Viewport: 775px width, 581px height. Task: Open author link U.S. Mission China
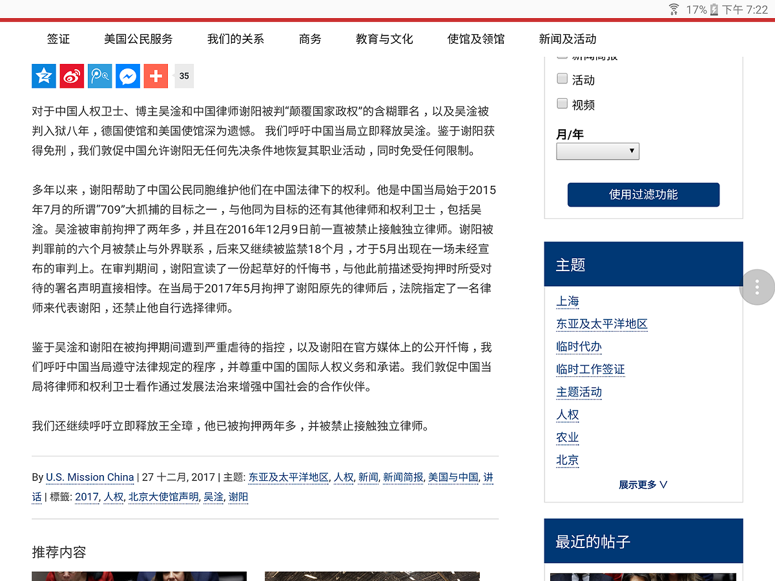click(90, 477)
